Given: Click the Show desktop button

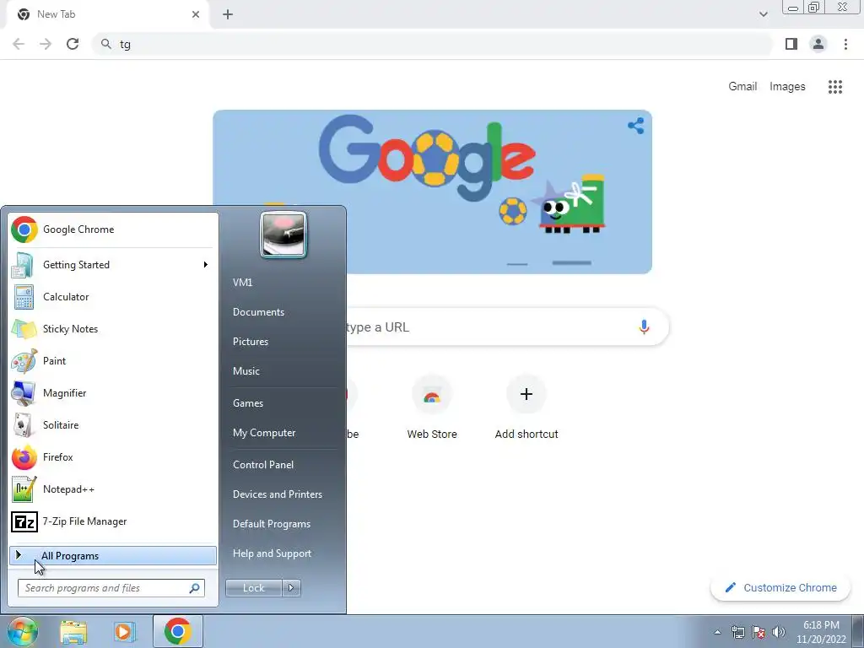Looking at the screenshot, I should click(x=858, y=631).
